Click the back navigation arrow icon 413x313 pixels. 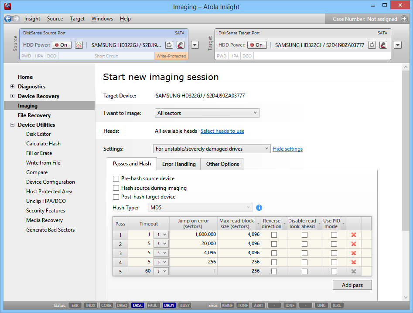[x=8, y=19]
